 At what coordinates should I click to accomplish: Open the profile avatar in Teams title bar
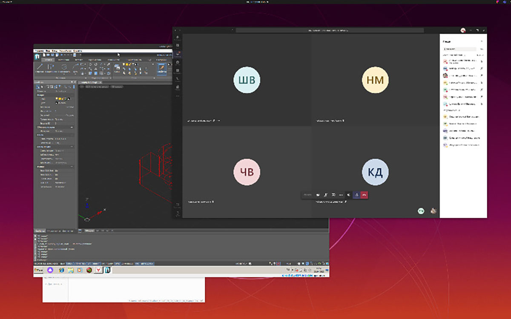[463, 30]
